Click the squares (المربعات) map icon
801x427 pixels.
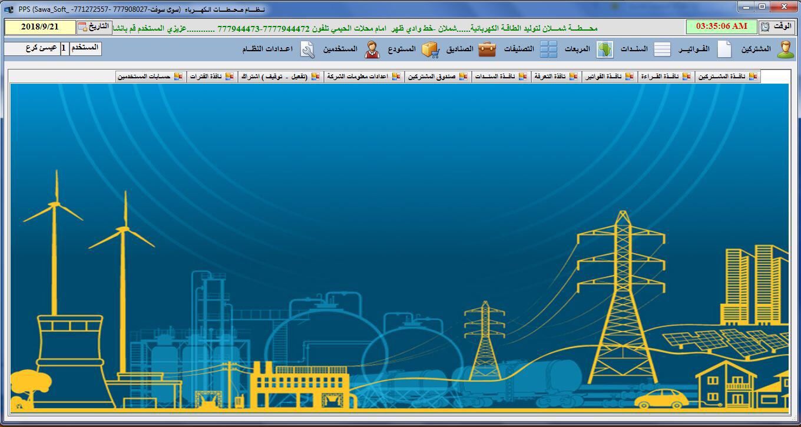pyautogui.click(x=604, y=49)
